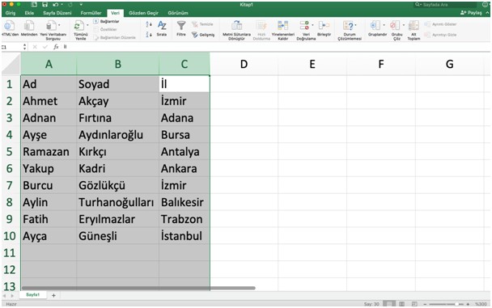Sort ascending with the A-to-Z arrow icon

(x=149, y=24)
